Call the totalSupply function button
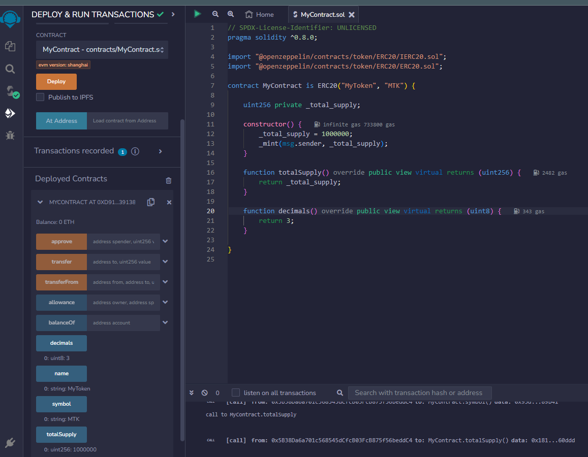588x457 pixels. [x=61, y=435]
